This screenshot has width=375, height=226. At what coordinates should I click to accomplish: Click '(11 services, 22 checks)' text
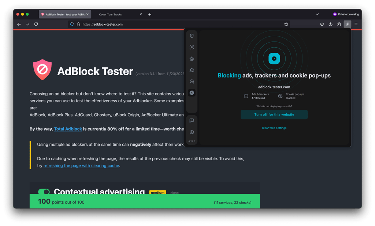pos(233,203)
